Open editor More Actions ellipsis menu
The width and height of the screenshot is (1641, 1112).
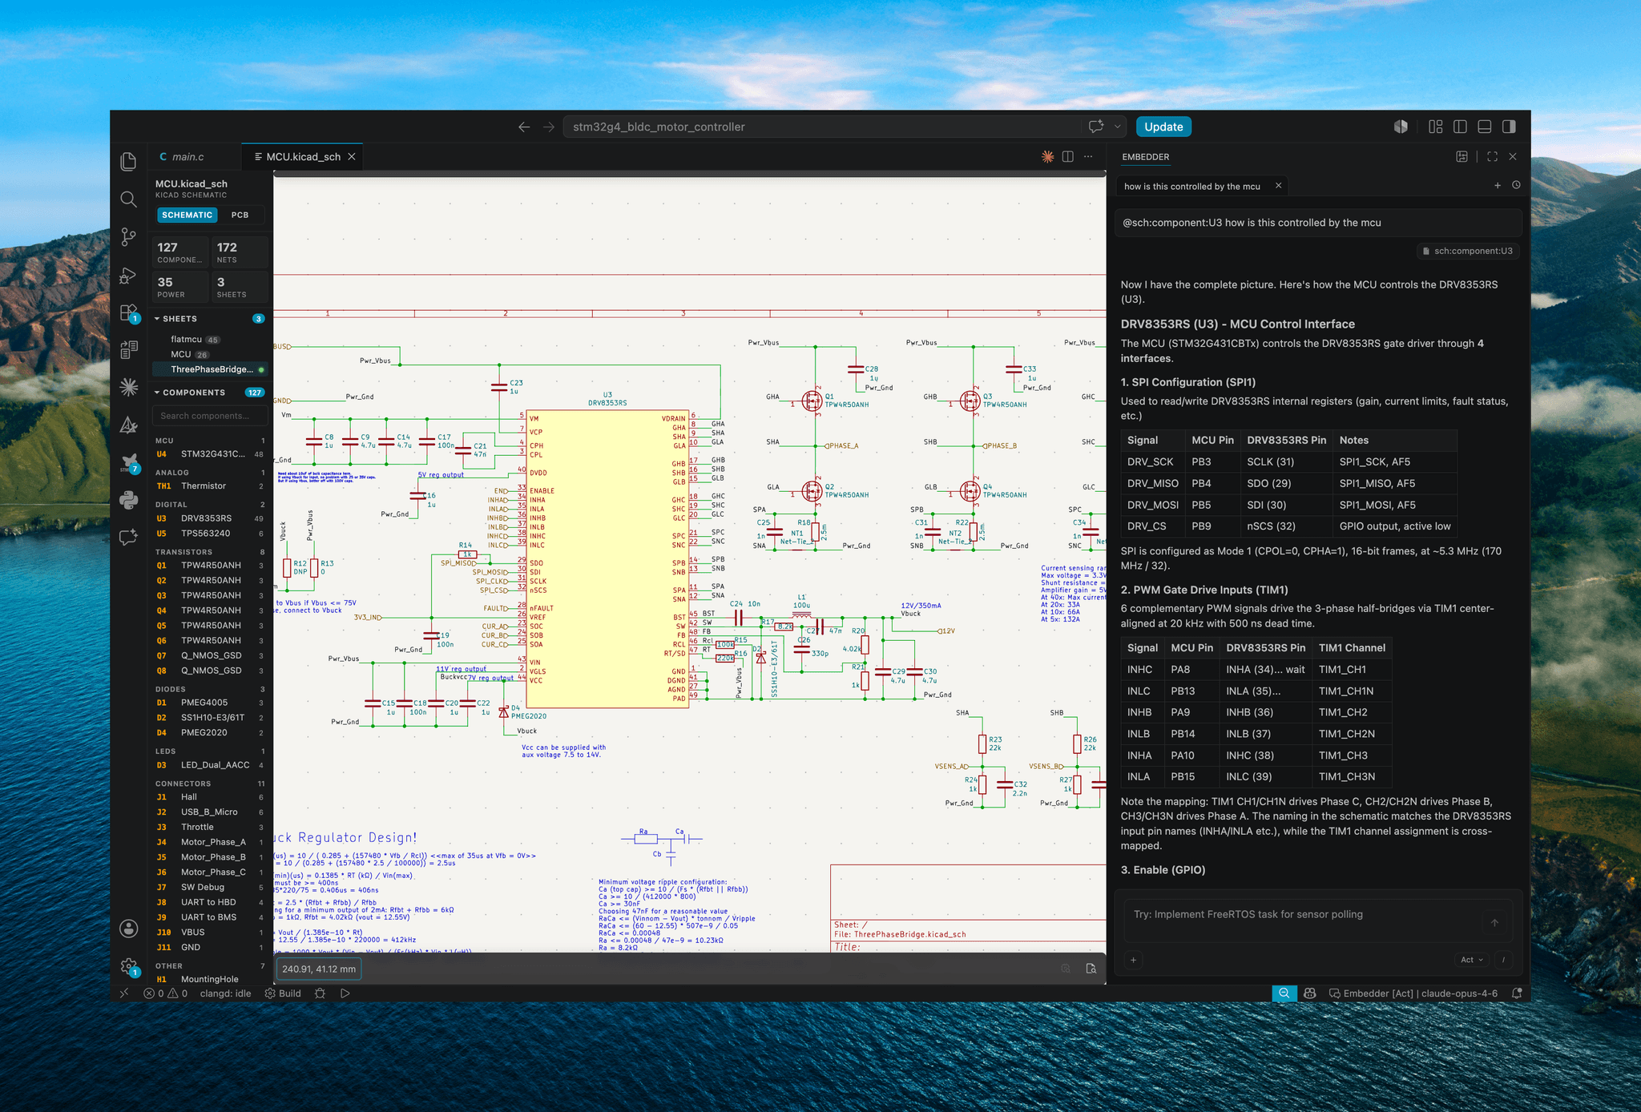point(1088,157)
